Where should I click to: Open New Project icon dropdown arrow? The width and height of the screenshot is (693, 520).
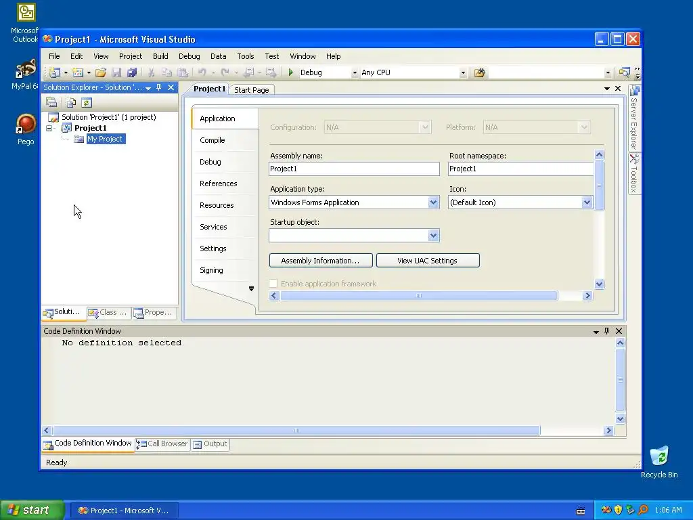(x=66, y=73)
